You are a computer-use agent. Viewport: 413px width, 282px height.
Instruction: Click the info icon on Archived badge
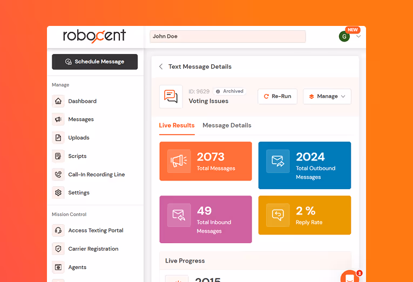tap(218, 91)
